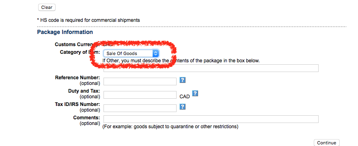This screenshot has height=146, width=358.
Task: Click the Clear button
Action: coord(47,7)
